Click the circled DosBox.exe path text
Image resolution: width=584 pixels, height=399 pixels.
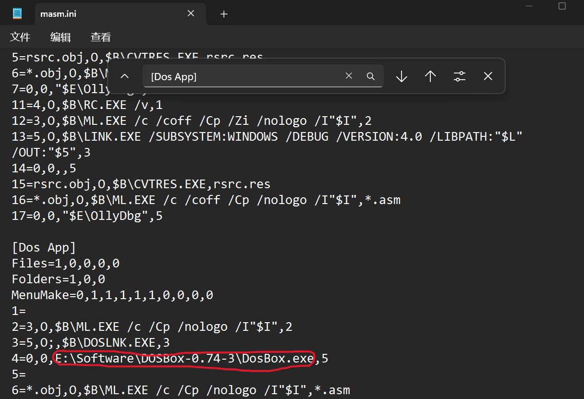click(184, 358)
